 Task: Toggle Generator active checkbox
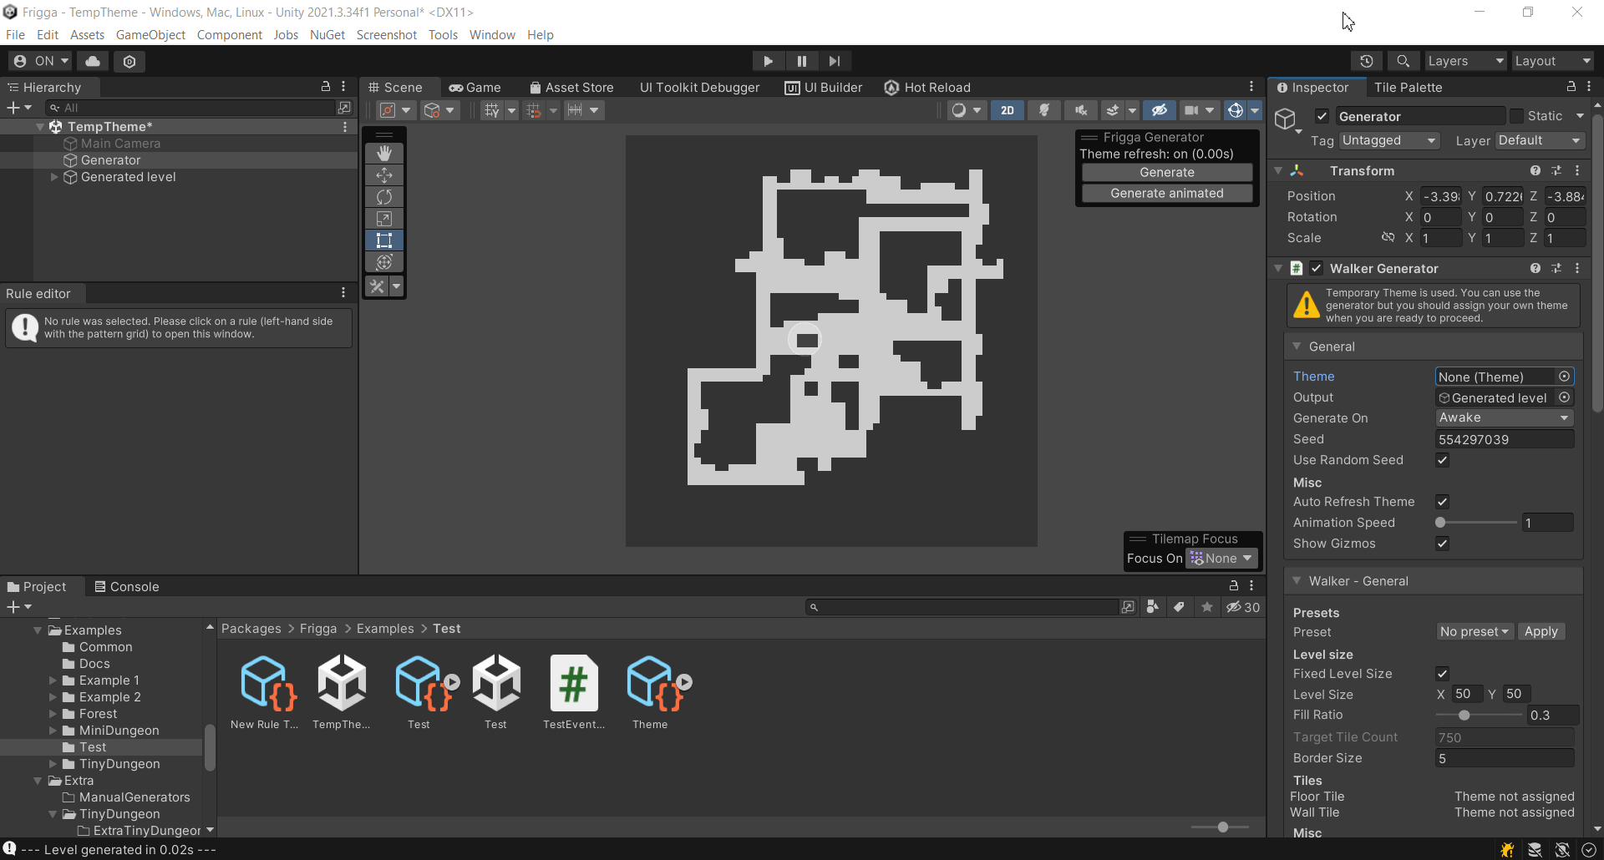[x=1322, y=116]
